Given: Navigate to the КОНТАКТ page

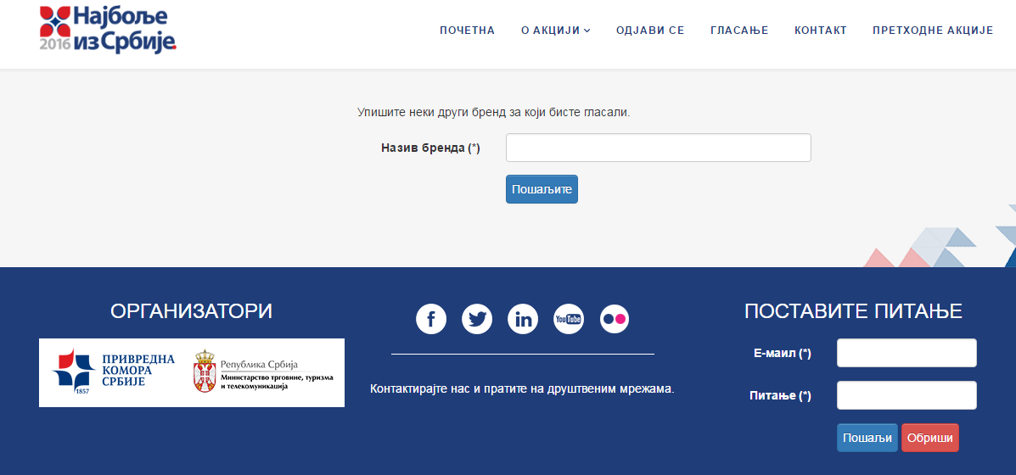Looking at the screenshot, I should pyautogui.click(x=821, y=31).
